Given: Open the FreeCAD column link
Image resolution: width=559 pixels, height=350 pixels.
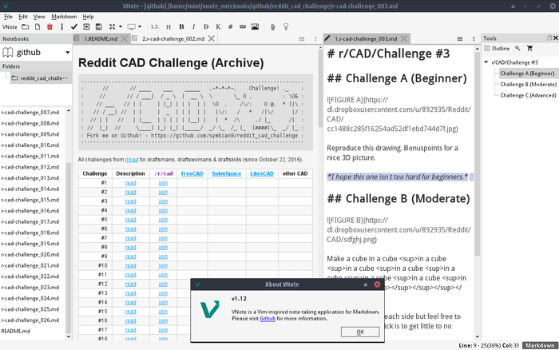Looking at the screenshot, I should [192, 173].
